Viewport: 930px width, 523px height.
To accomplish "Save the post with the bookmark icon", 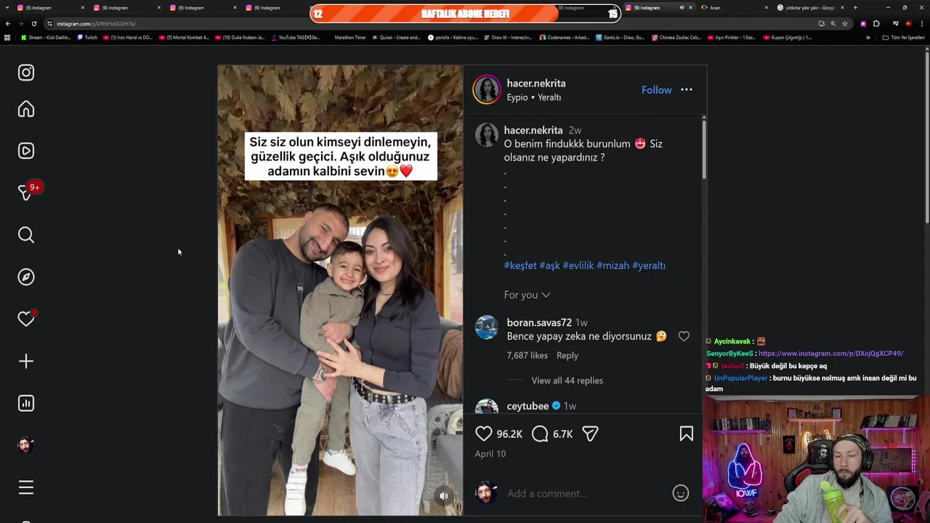I will pyautogui.click(x=686, y=434).
